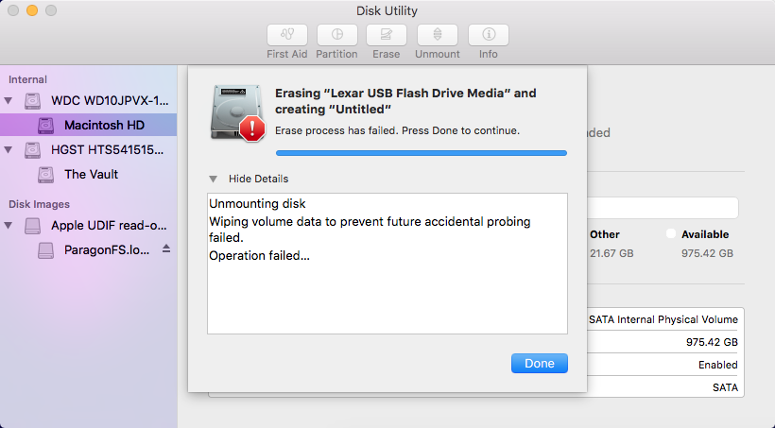Image resolution: width=775 pixels, height=428 pixels.
Task: Collapse the WDC WD10JPVX drive tree
Action: 9,101
